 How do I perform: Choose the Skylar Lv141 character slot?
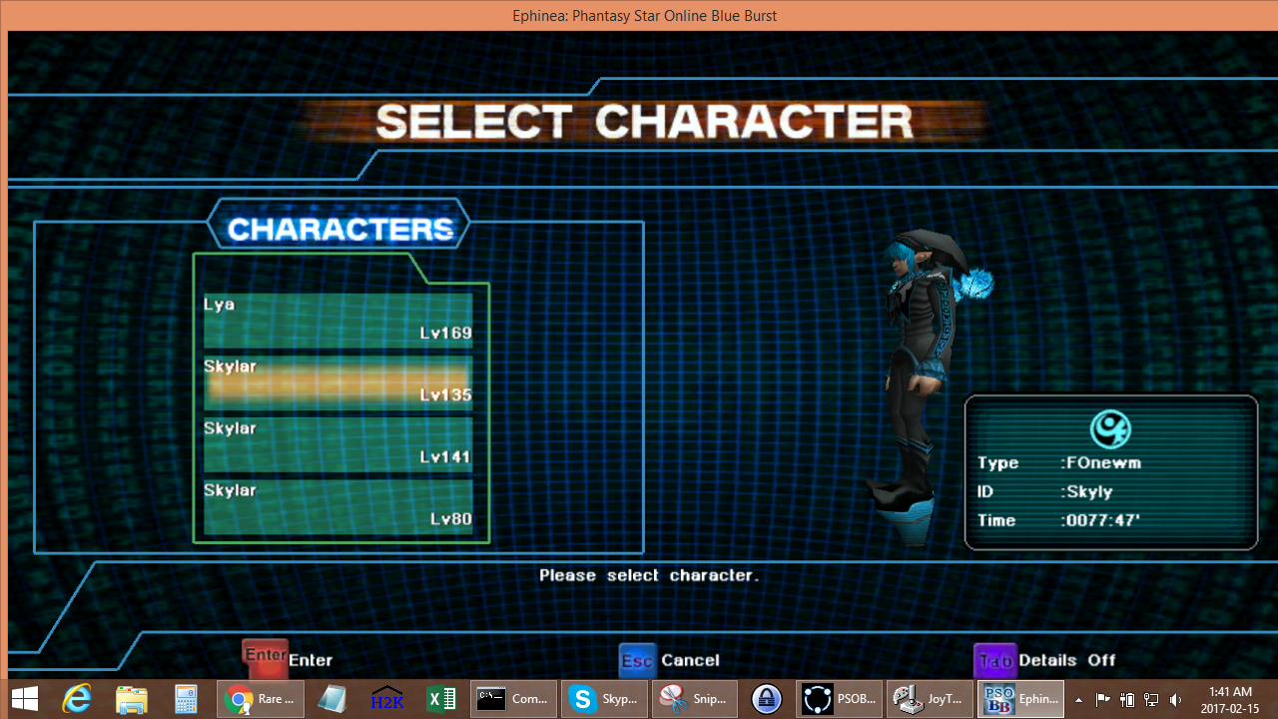[337, 443]
